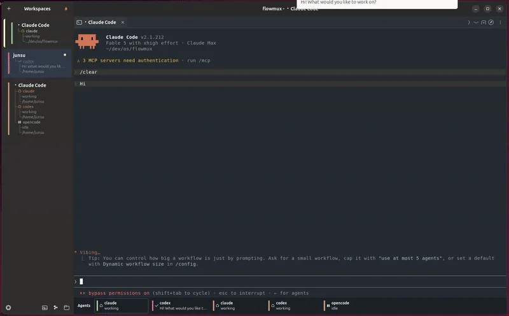Viewport: 509px width, 316px height.
Task: Click orange claude agent in lower workspace
Action: click(29, 91)
